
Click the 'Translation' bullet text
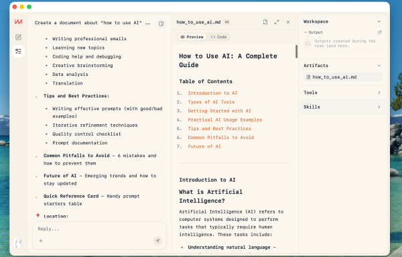tap(68, 83)
